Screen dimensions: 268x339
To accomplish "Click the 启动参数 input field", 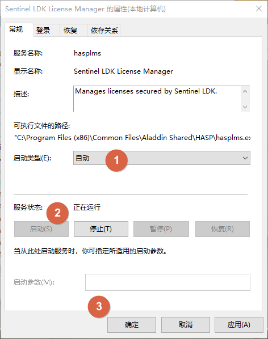I will tap(167, 282).
